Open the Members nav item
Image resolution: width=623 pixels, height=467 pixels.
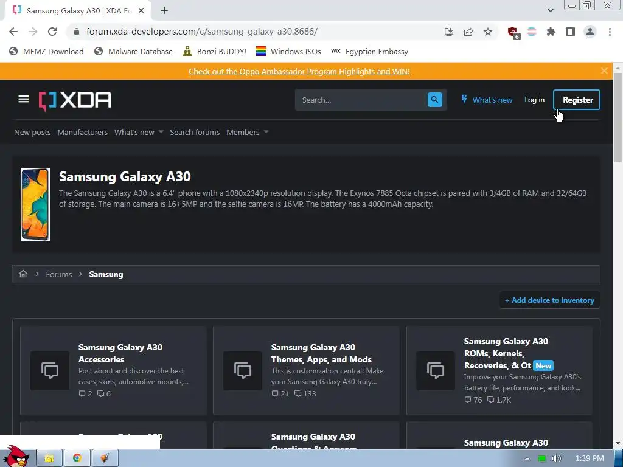click(x=243, y=132)
